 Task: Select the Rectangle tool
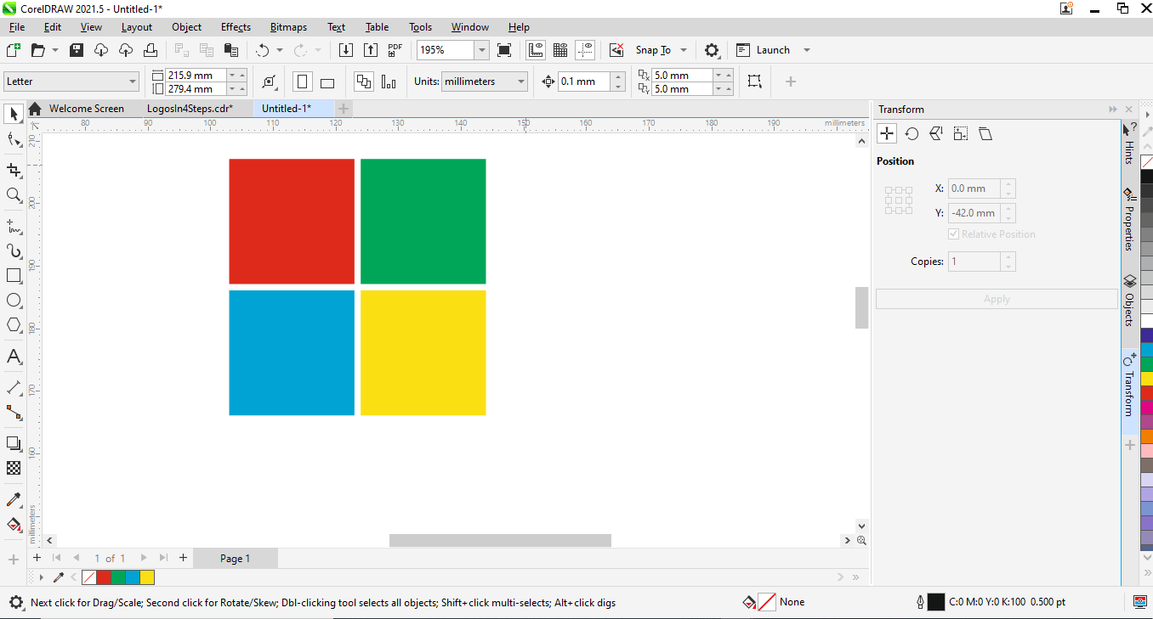[14, 276]
